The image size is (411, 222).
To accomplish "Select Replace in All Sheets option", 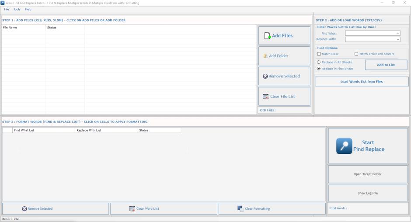I will (319, 62).
